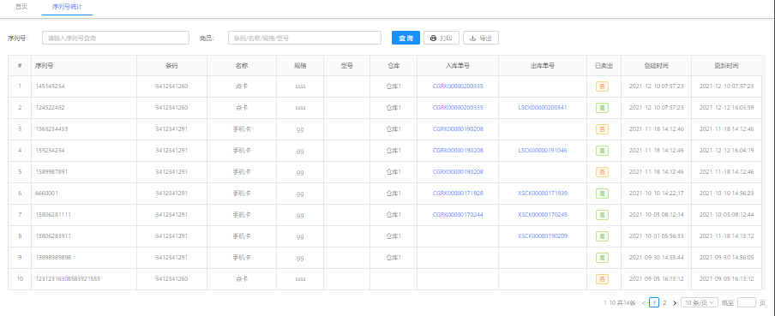Open 出库单号 link XSCK00000190209
The image size is (775, 316).
click(543, 236)
